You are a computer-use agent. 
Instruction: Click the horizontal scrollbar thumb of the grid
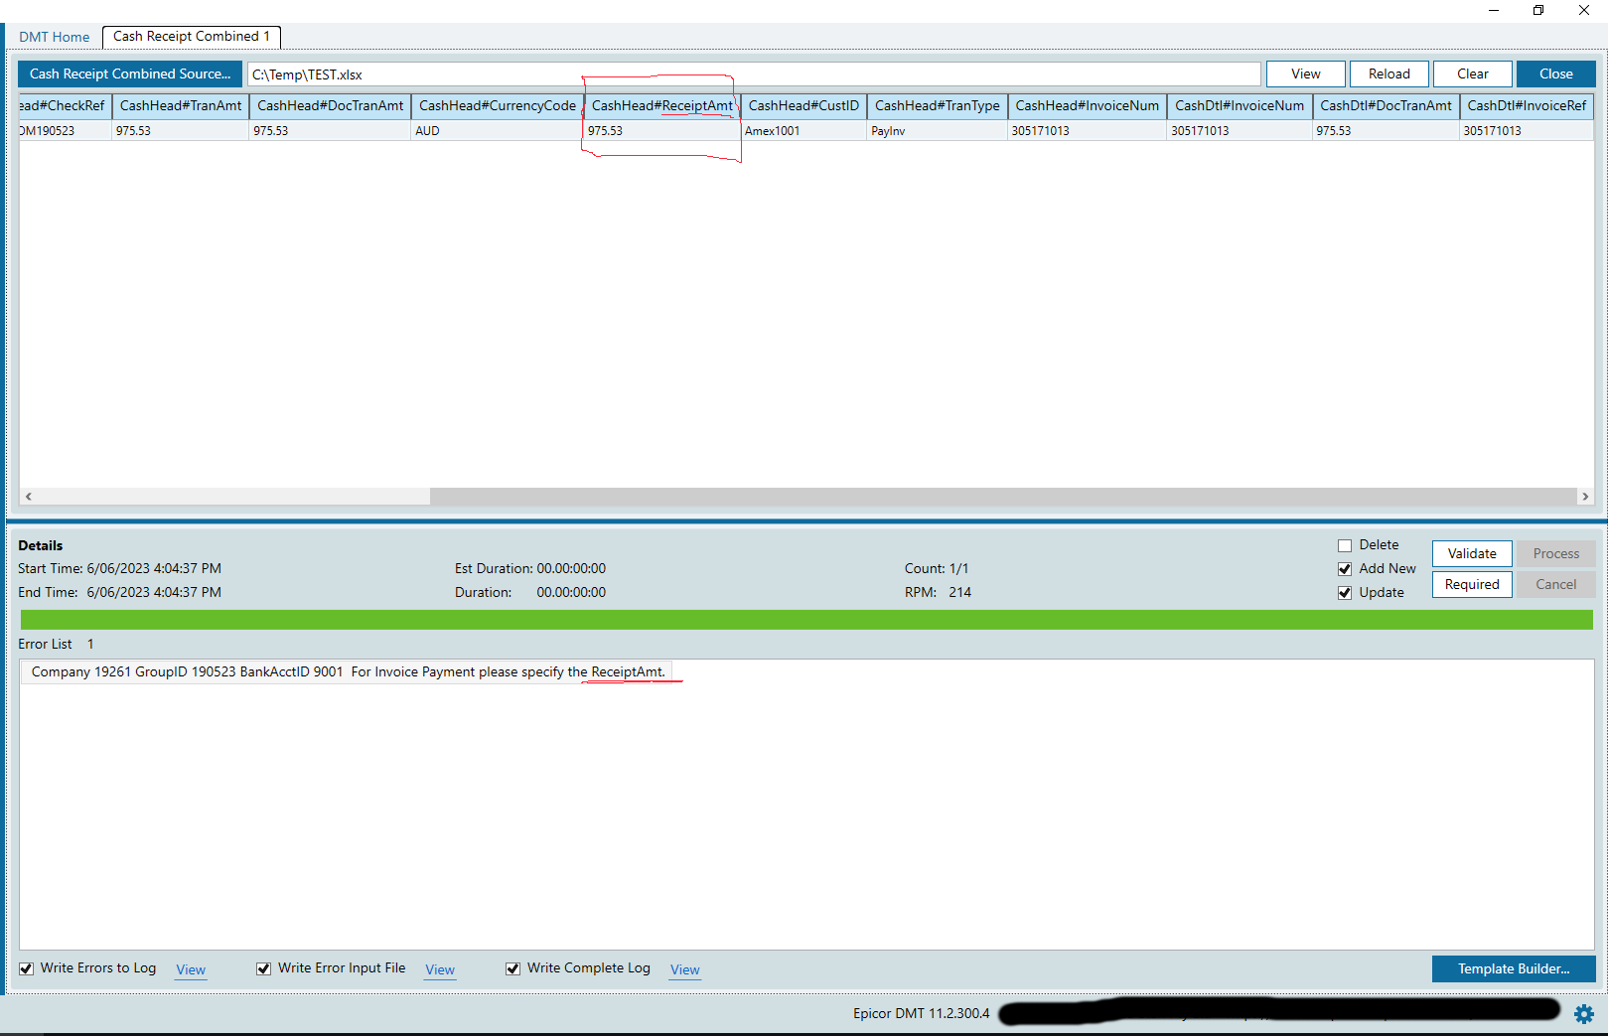point(1002,496)
